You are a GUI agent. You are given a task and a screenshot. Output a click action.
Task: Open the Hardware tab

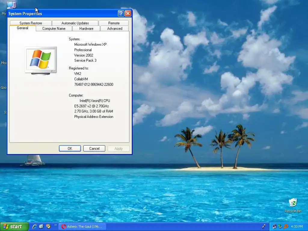coord(86,29)
